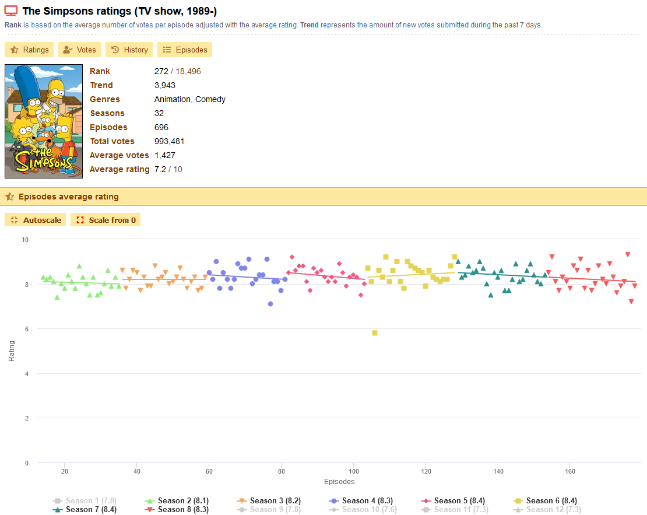The width and height of the screenshot is (647, 515).
Task: Click the Rank value 272
Action: click(161, 71)
